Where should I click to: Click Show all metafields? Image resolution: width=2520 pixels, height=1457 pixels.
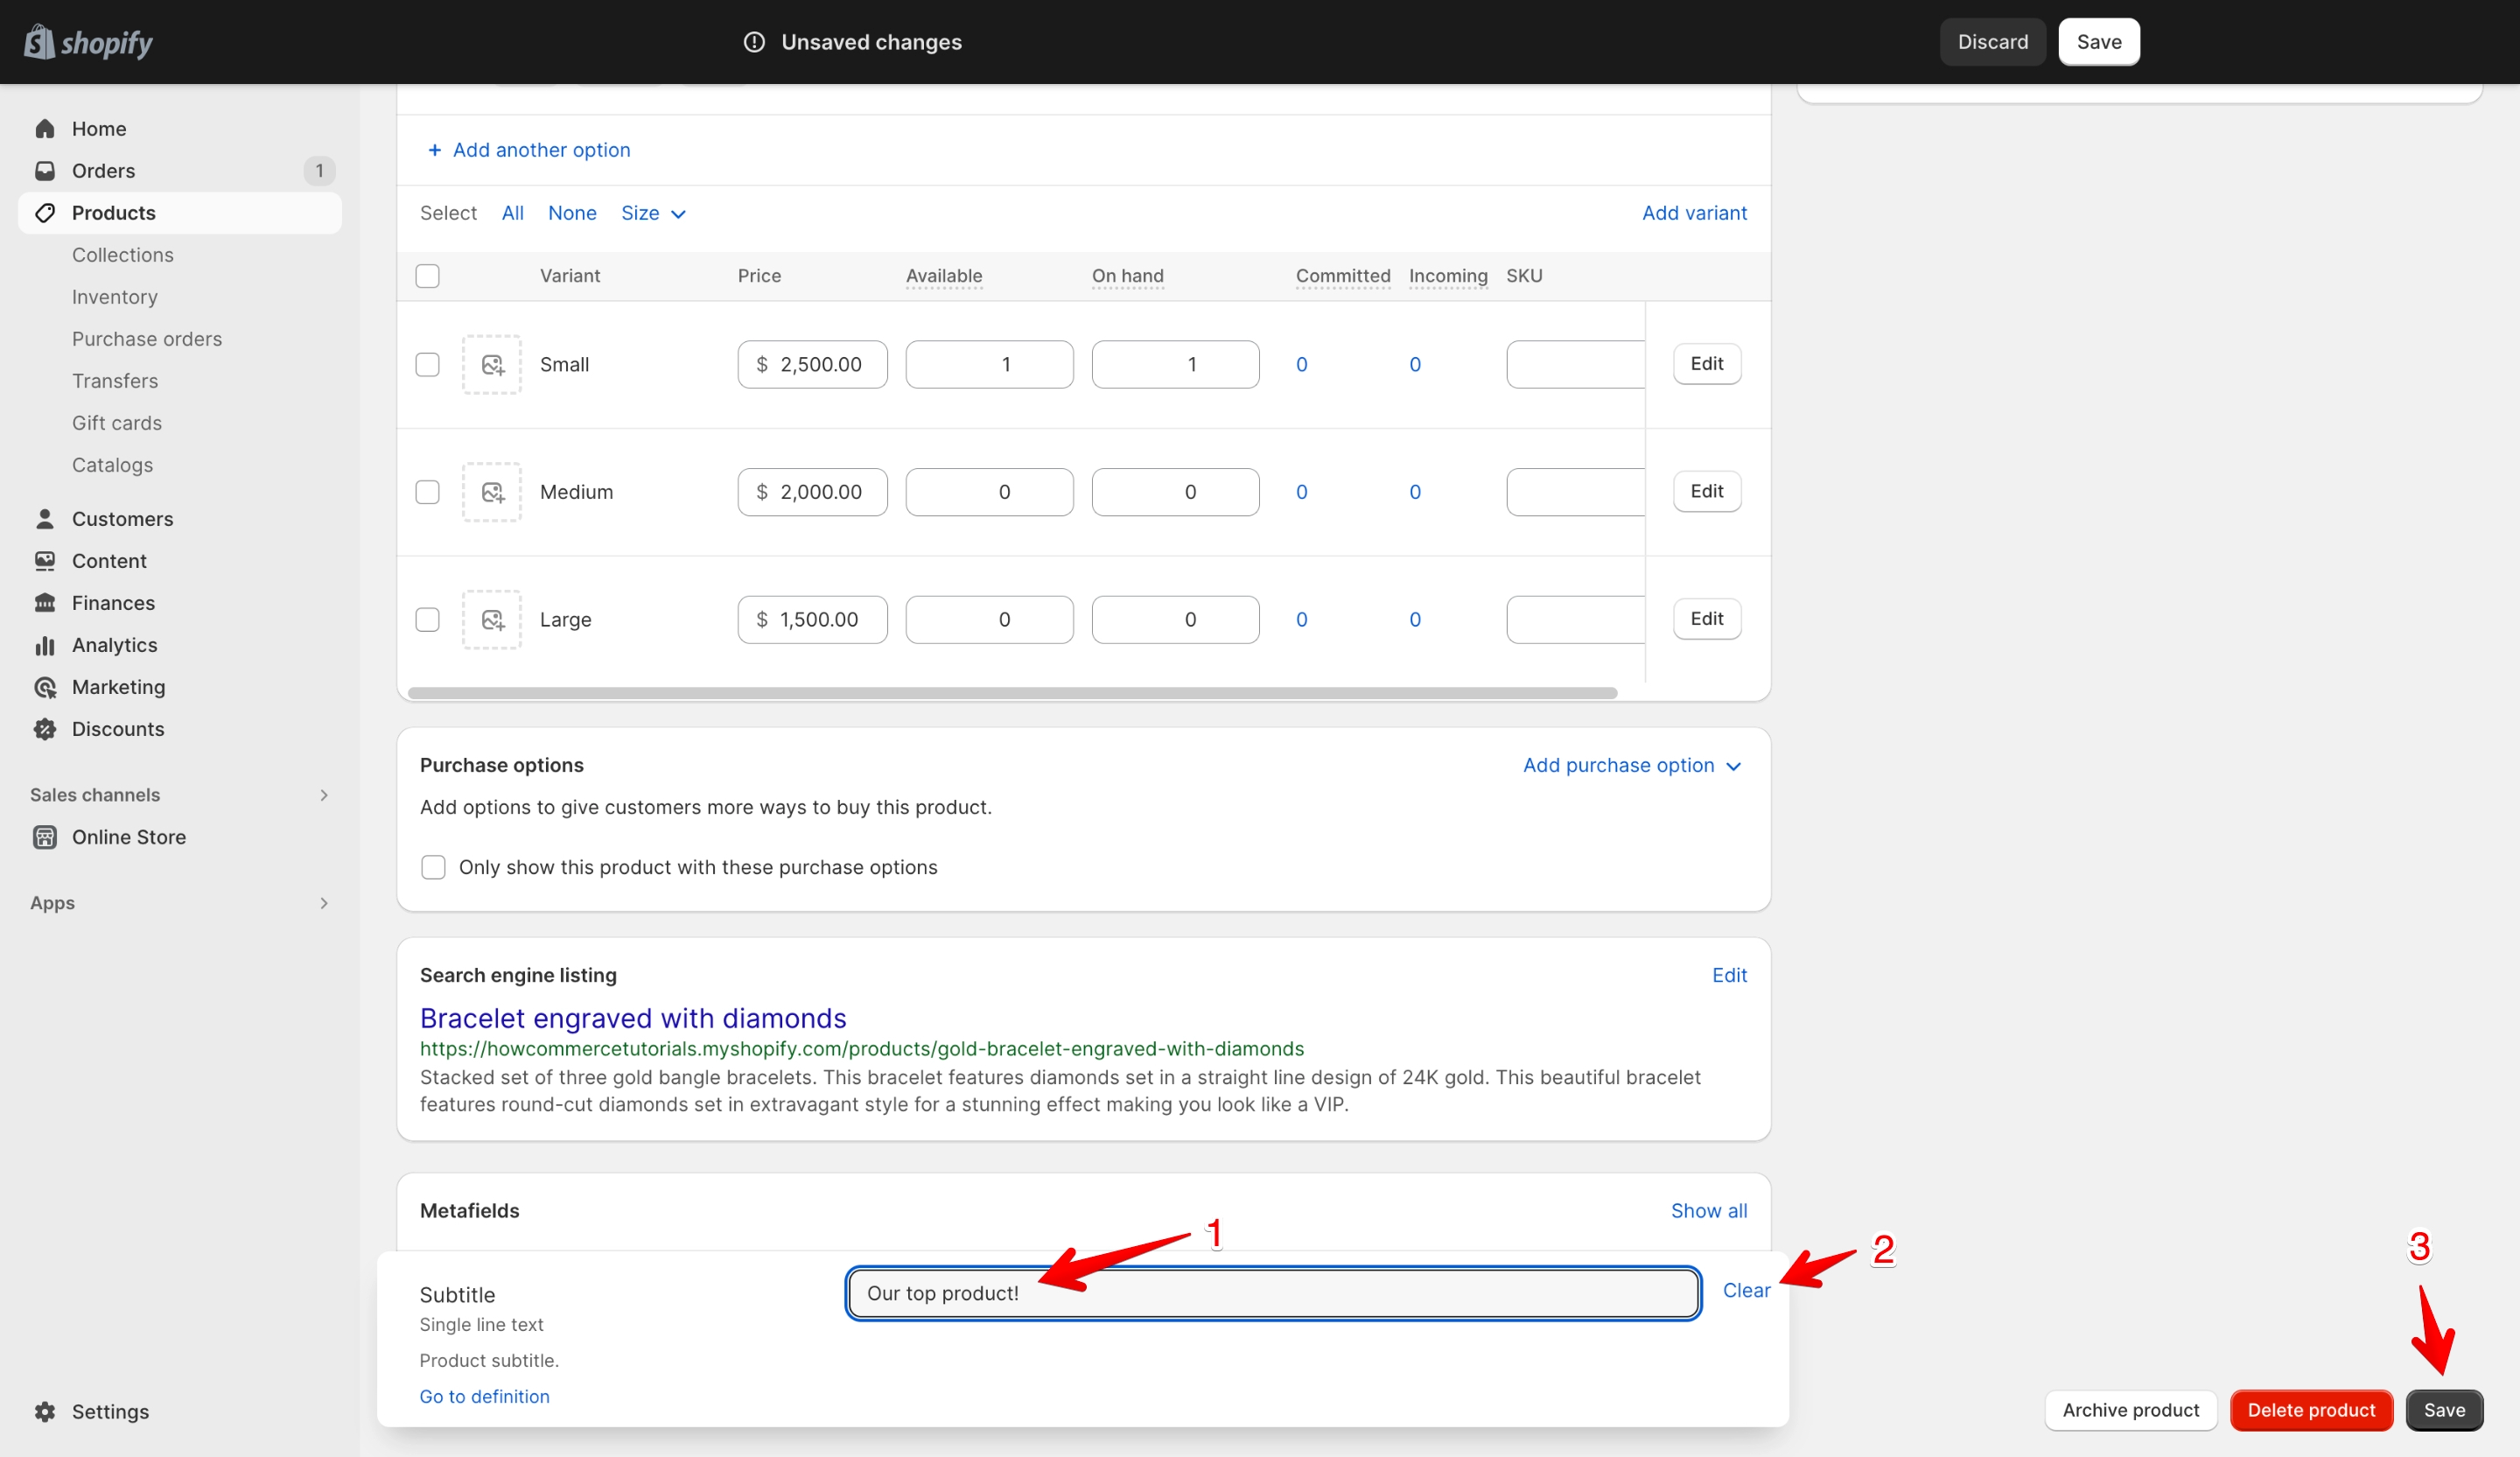pyautogui.click(x=1709, y=1211)
